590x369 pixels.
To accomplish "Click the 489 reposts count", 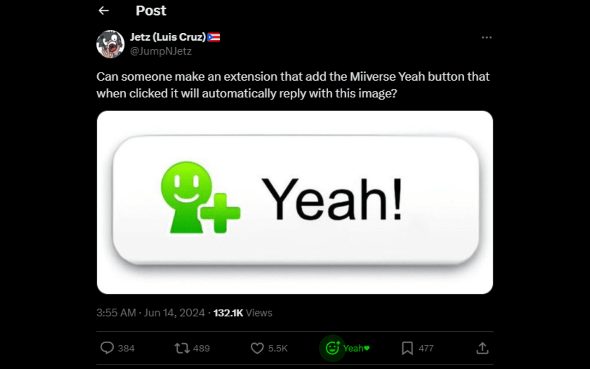I will (x=201, y=348).
